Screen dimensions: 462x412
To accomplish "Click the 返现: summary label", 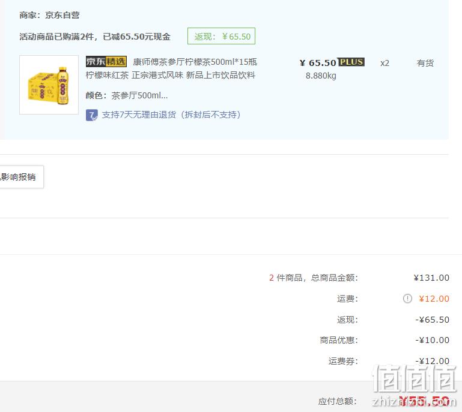I will [348, 320].
